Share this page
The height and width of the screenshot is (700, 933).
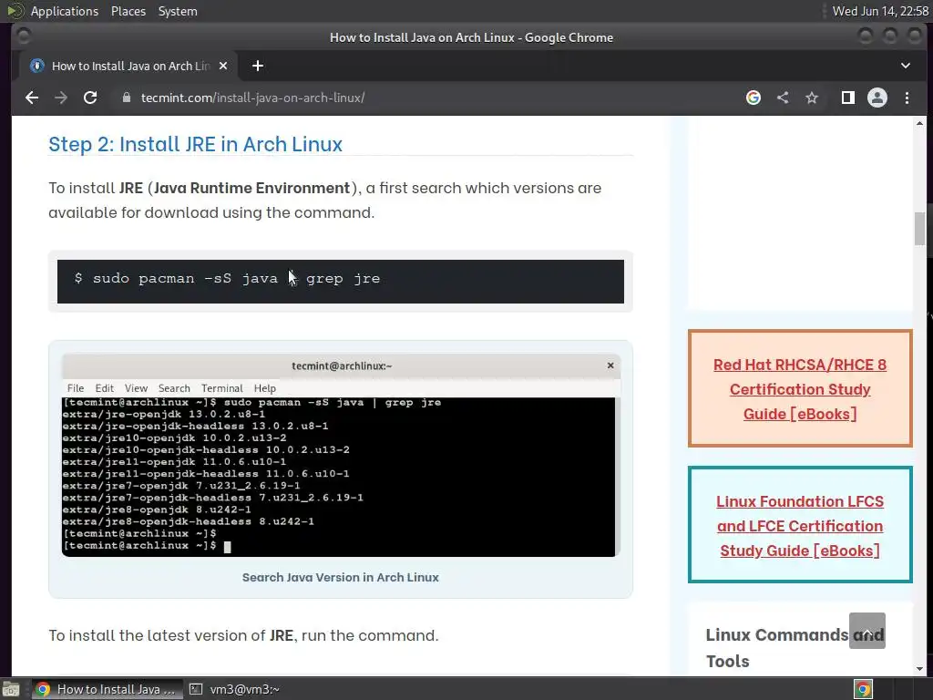[x=783, y=98]
